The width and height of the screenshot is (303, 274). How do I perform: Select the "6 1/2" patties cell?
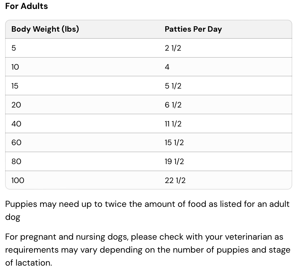click(x=173, y=105)
